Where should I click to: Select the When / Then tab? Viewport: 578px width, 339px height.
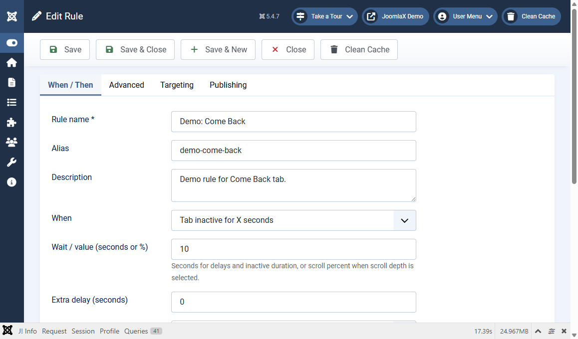(70, 85)
